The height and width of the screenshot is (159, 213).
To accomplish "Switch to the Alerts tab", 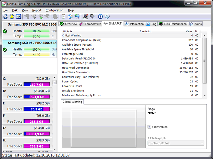I will tap(195, 24).
